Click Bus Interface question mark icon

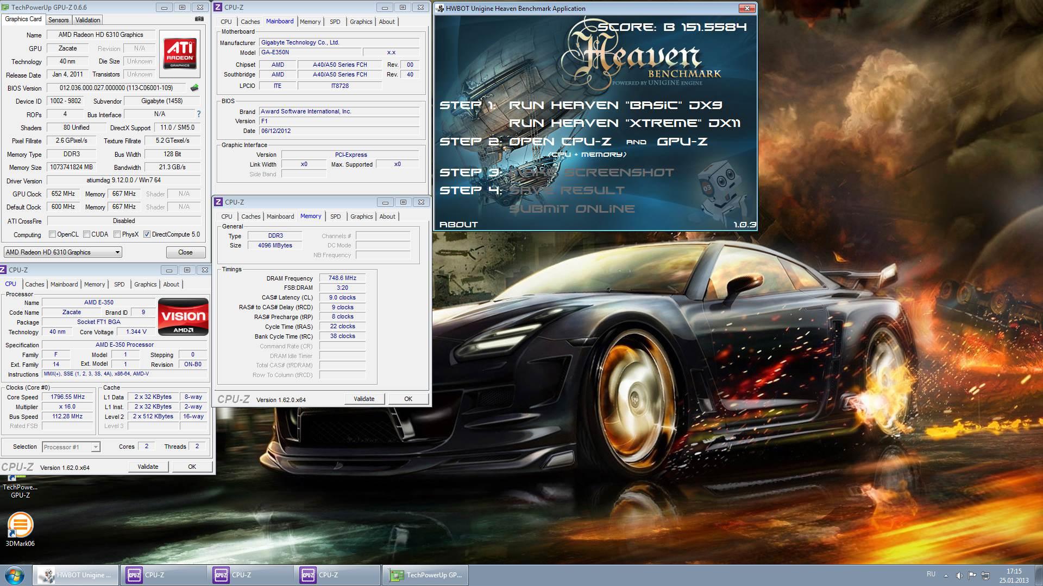click(199, 114)
